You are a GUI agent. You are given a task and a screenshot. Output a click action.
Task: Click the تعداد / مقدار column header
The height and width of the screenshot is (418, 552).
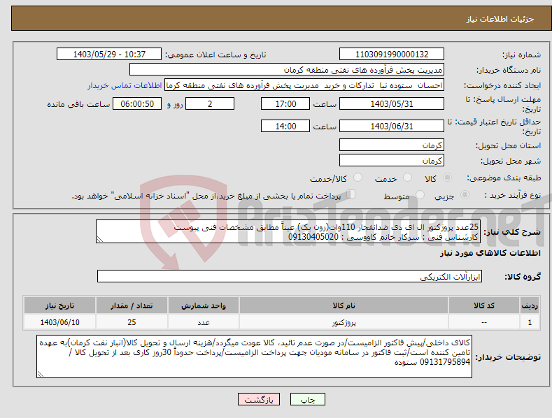(x=132, y=305)
